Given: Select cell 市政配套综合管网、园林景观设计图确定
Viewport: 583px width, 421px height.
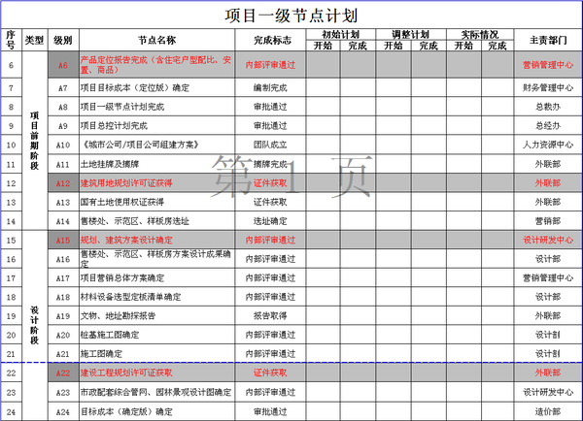Looking at the screenshot, I should pos(156,392).
